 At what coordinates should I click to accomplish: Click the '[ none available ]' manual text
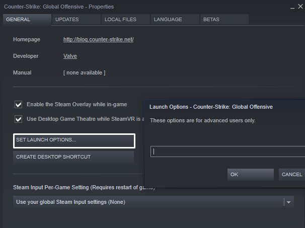click(x=84, y=72)
